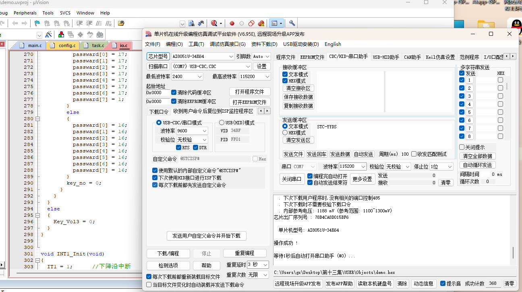Open the document icon with yellow folder
This screenshot has width=522, height=292.
click(121, 23)
